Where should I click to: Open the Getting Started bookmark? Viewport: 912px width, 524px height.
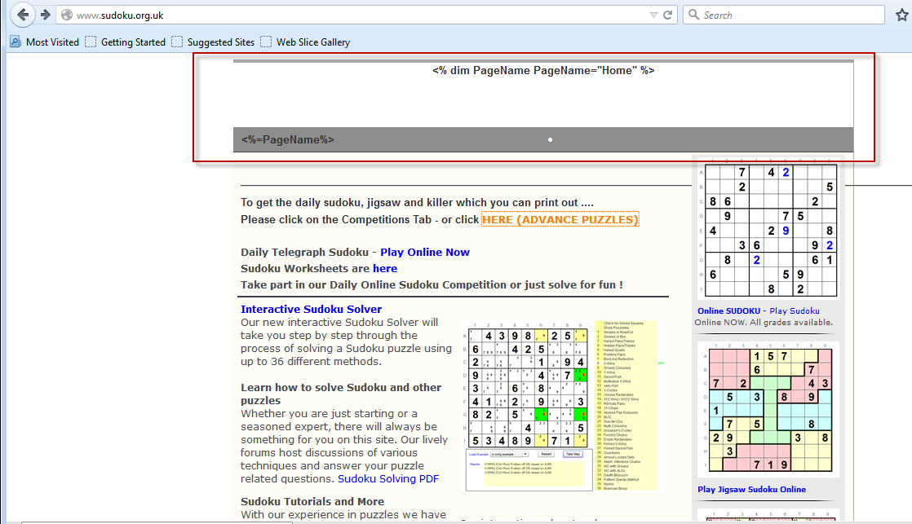pos(125,42)
